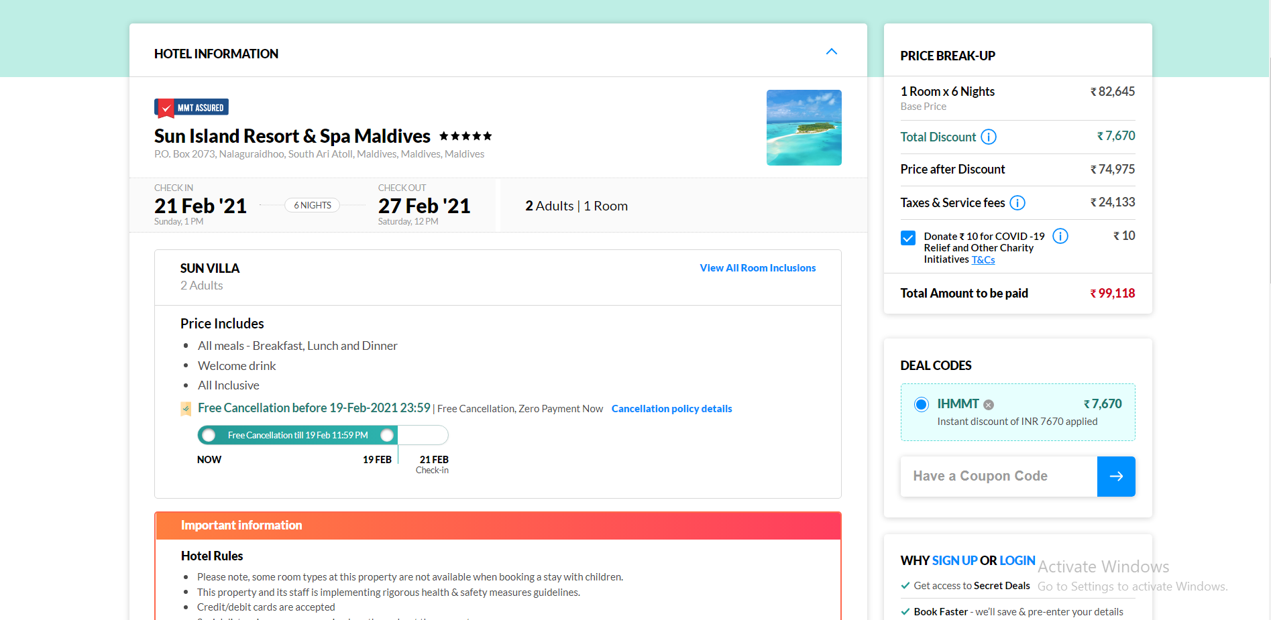Click the All Inclusive inclusion text
1271x620 pixels.
click(x=229, y=385)
